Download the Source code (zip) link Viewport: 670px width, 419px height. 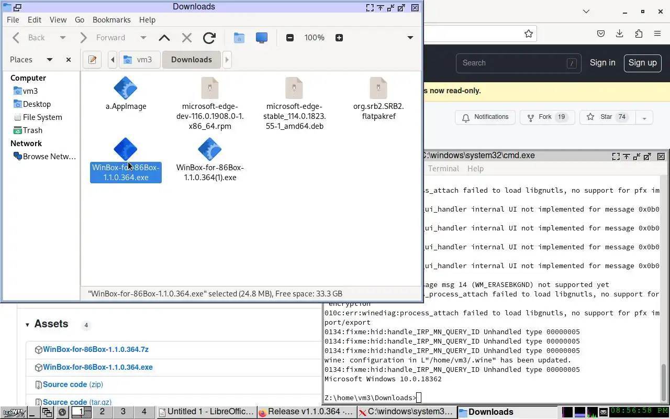pos(73,384)
